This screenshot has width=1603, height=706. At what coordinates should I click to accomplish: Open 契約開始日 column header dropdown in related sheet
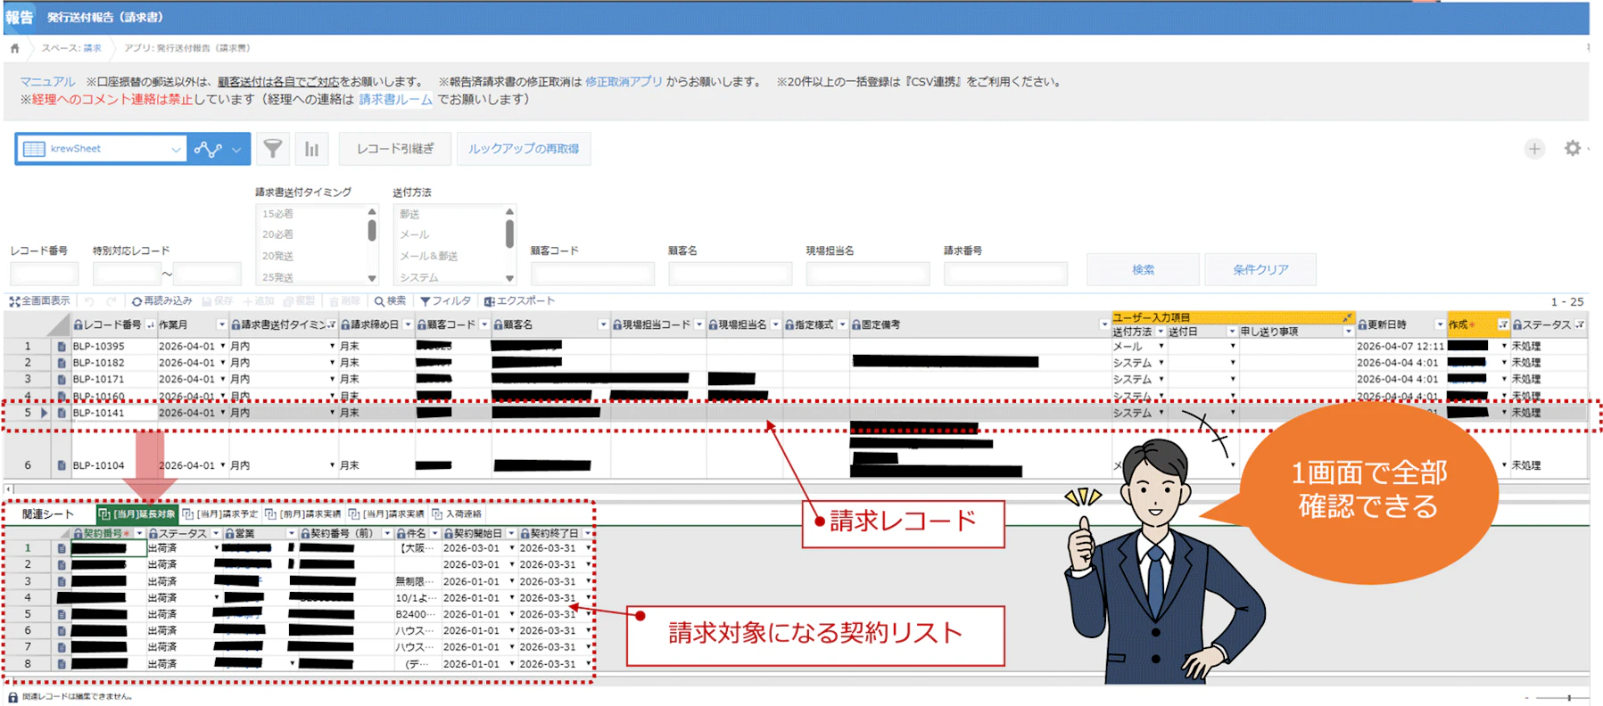511,533
